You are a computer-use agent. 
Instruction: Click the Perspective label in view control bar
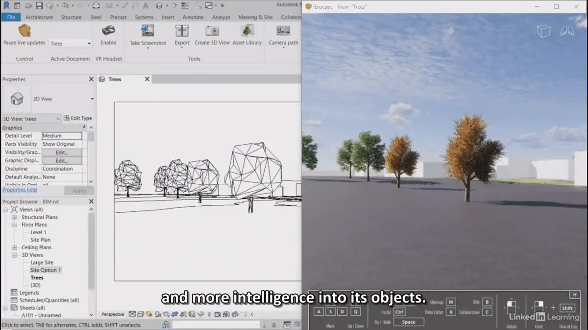(113, 314)
